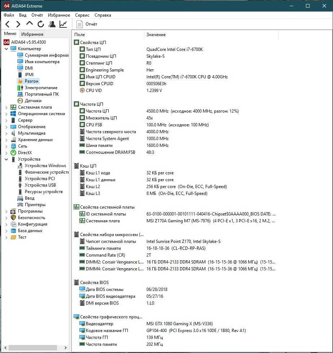Open the Вид menu
This screenshot has width=333, height=353.
coord(23,15)
